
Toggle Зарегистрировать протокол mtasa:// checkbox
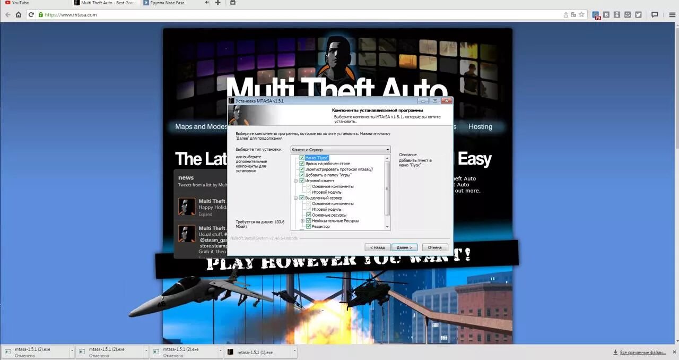(x=302, y=169)
